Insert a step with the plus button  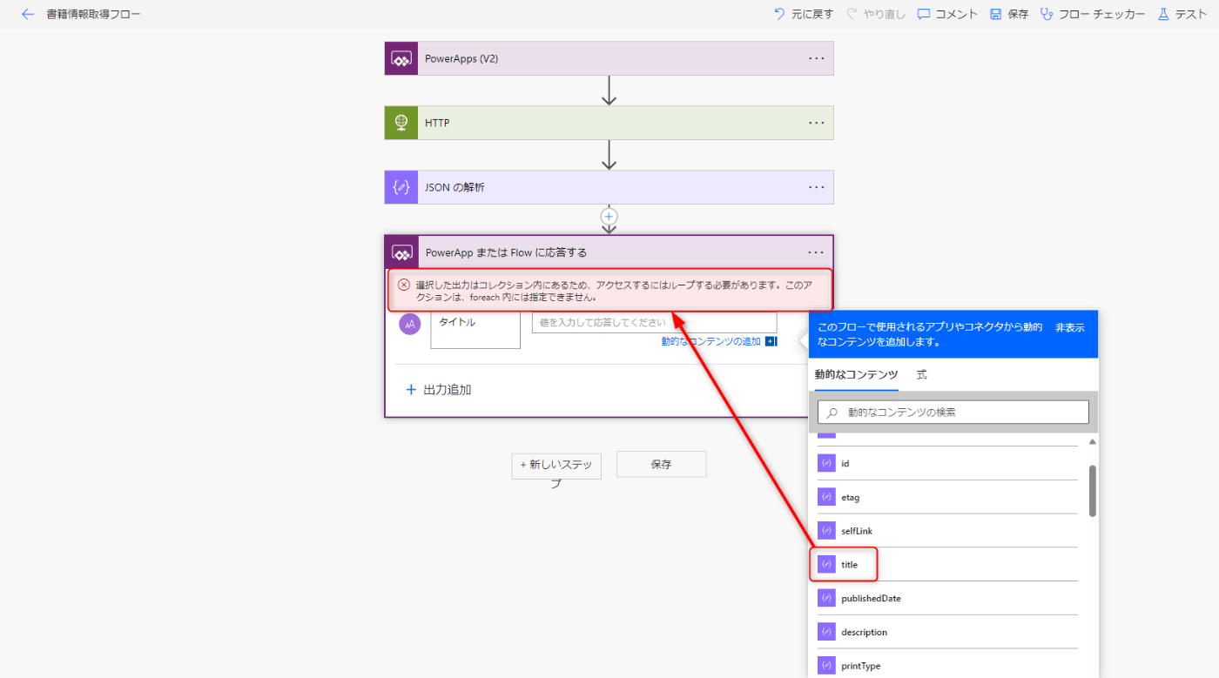pos(609,216)
